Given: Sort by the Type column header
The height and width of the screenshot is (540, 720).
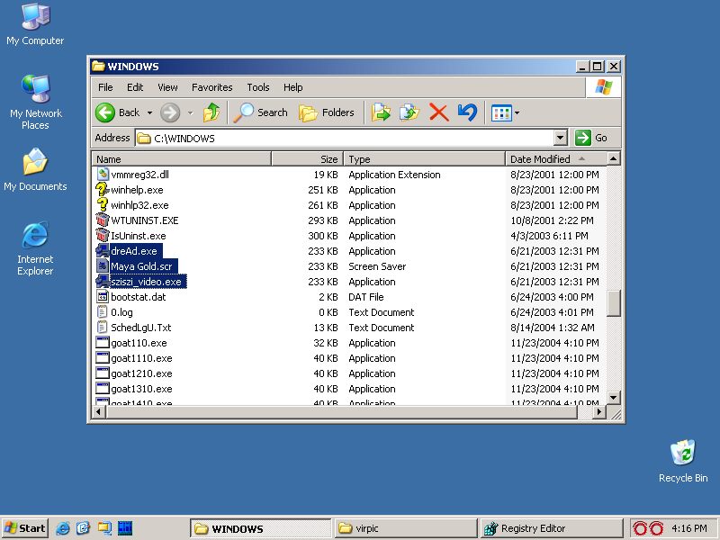Looking at the screenshot, I should coord(425,159).
